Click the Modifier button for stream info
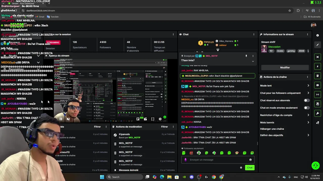323x181 pixels. click(285, 67)
